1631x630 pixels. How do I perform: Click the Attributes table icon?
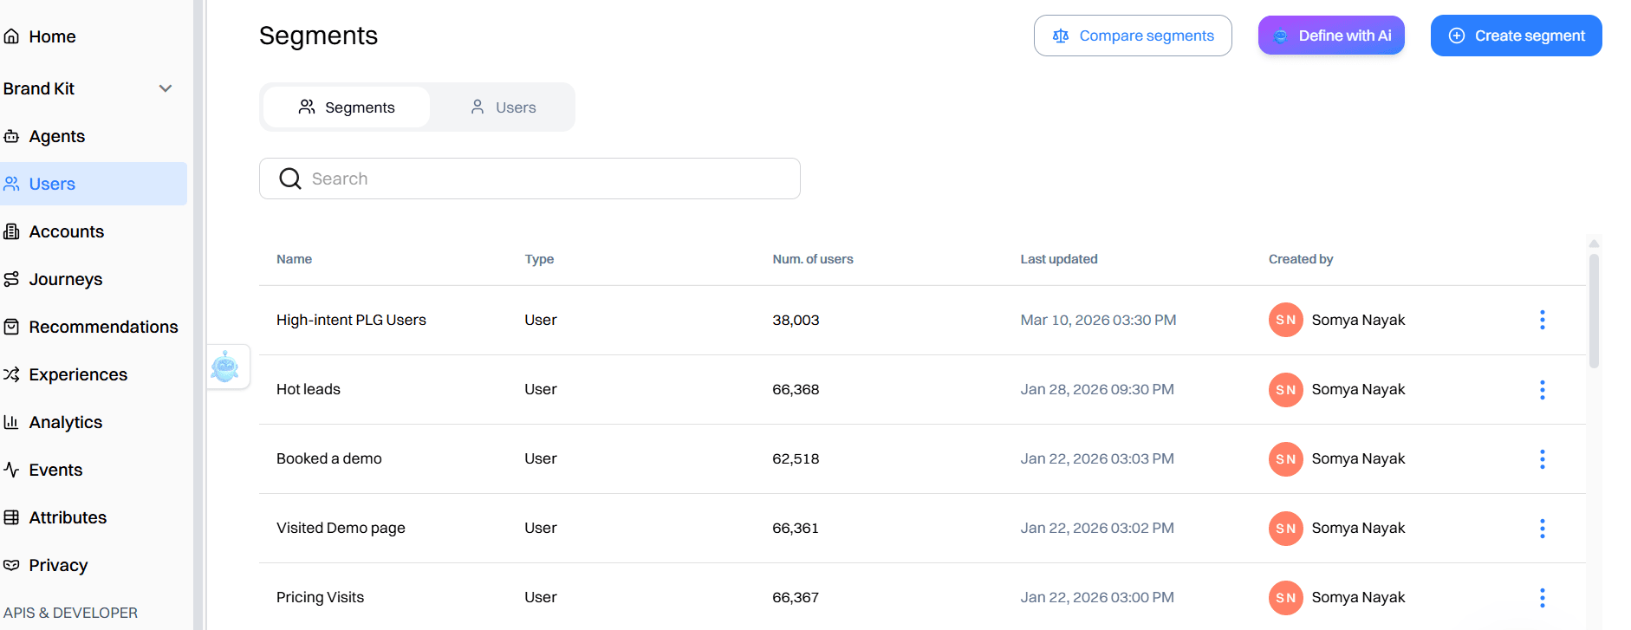click(11, 517)
